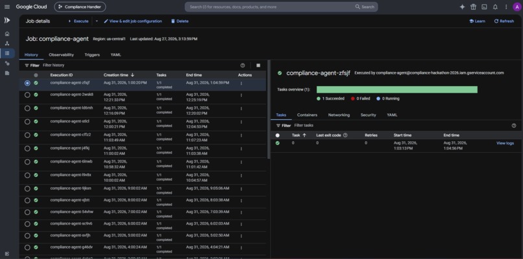Viewport: 523px width, 259px height.
Task: Select radio for compliance-agent-l9v8x
Action: pos(27,175)
